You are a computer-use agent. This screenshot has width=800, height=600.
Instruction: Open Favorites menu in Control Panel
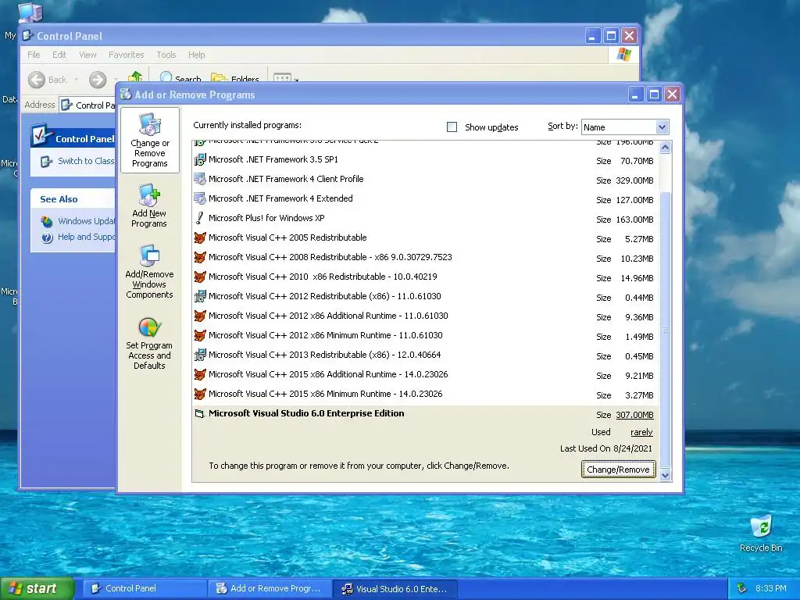126,55
